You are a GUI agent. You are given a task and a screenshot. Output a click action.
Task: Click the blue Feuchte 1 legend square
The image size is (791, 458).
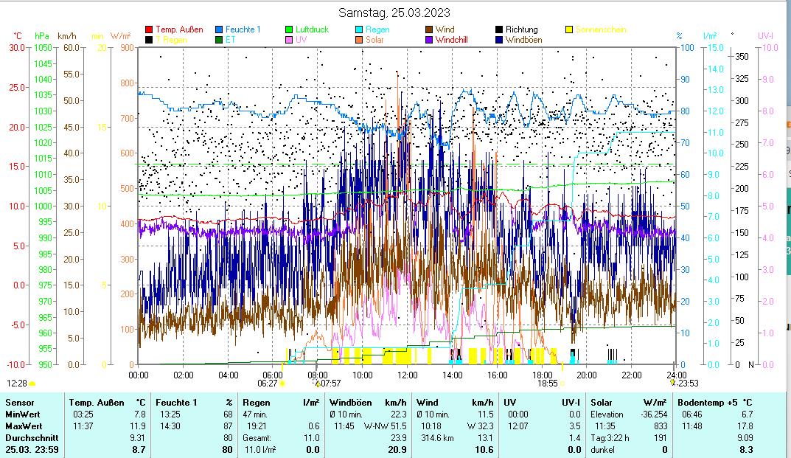coord(220,30)
